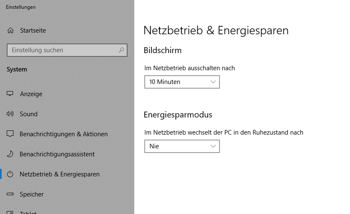Focus the Einstellung suchen search field
This screenshot has height=214, width=350.
67,50
